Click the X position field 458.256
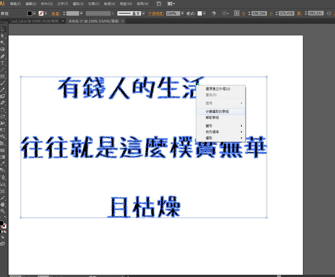This screenshot has width=335, height=277. (259, 13)
